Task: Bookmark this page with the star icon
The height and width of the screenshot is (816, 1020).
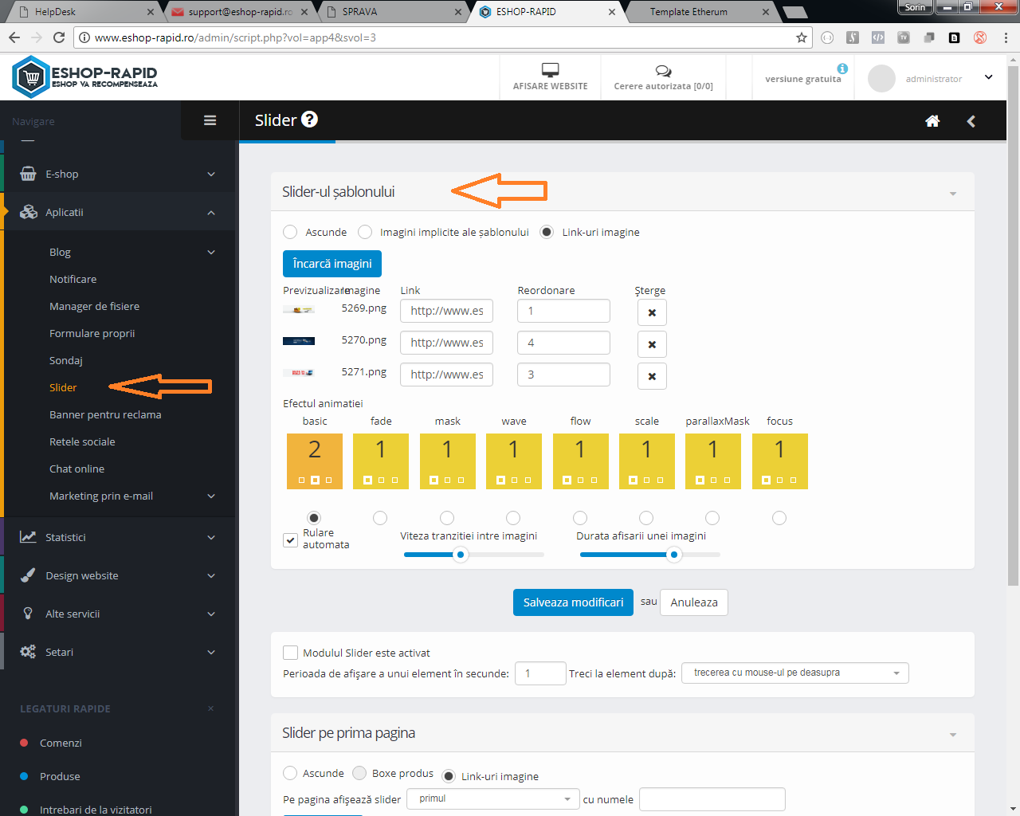Action: click(802, 37)
